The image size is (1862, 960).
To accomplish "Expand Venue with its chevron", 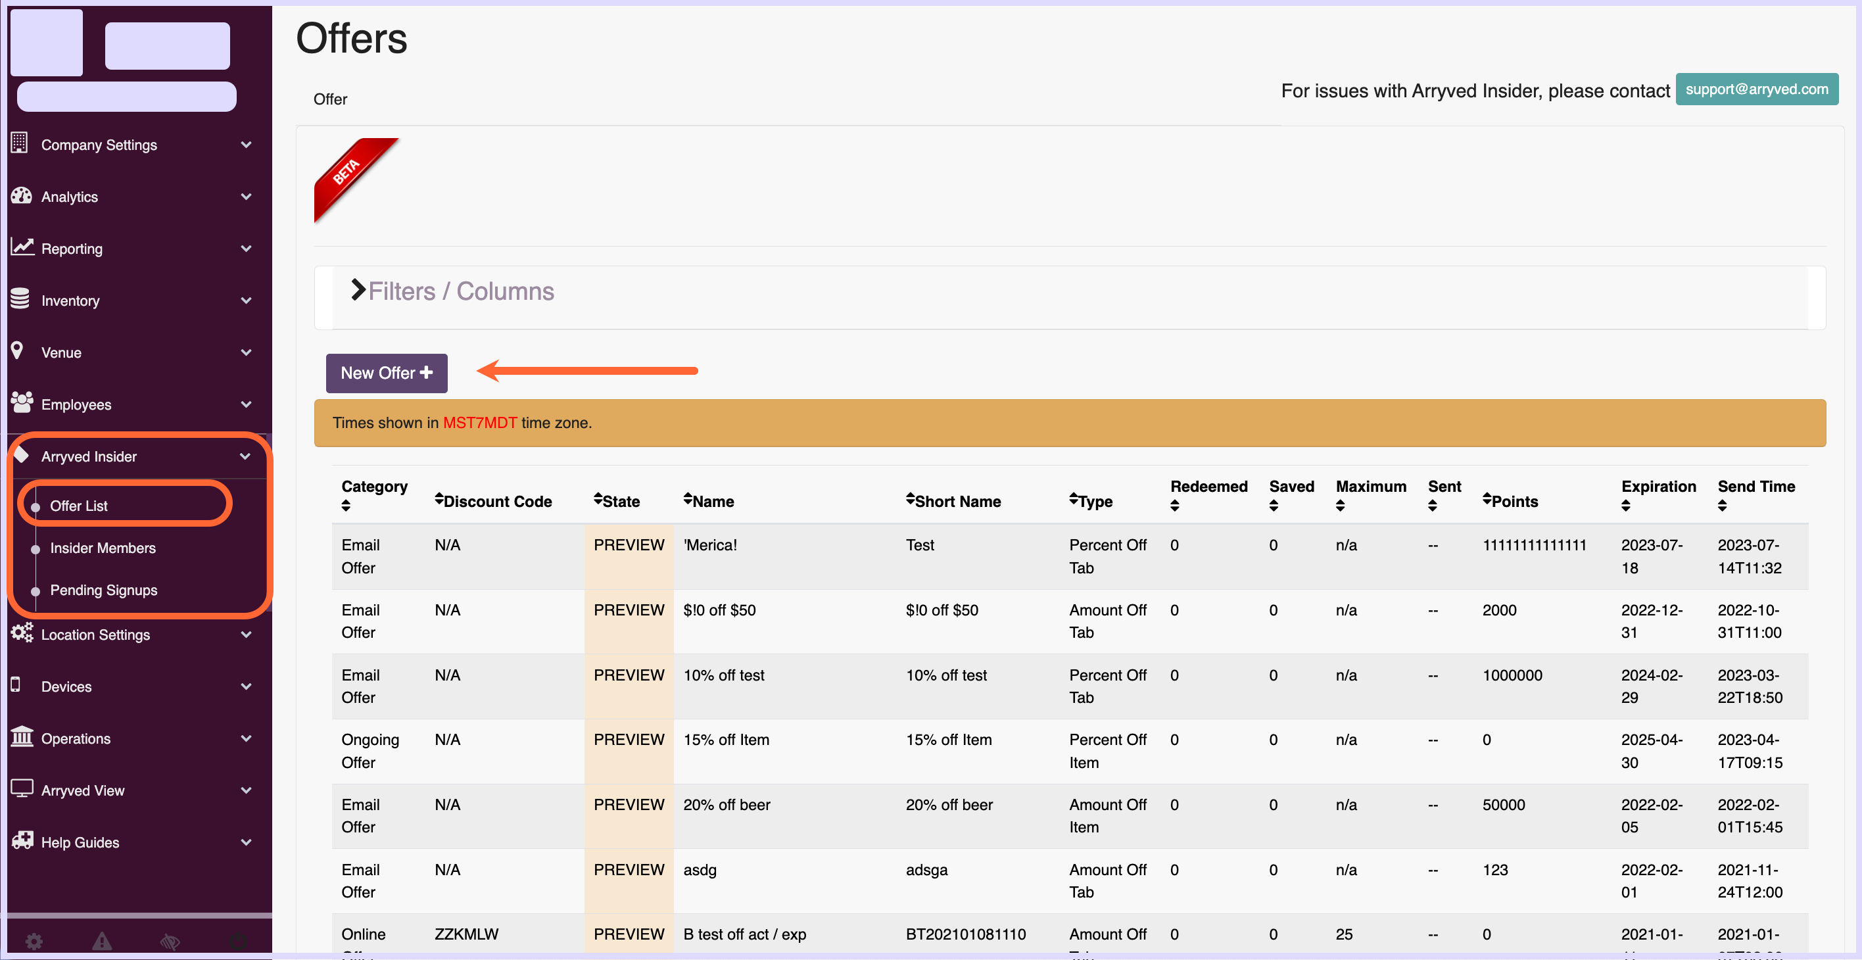I will (x=246, y=352).
